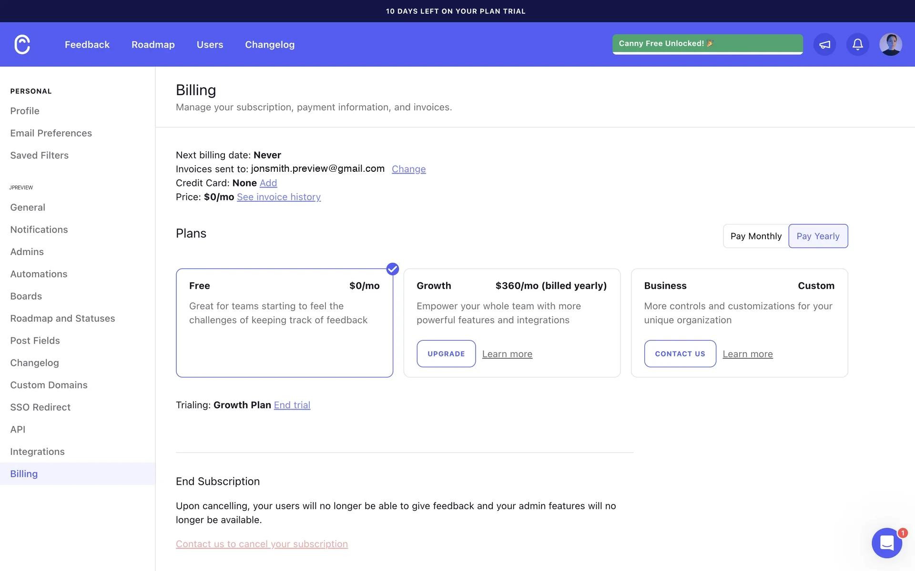Switch to Pay Yearly billing

tap(818, 236)
